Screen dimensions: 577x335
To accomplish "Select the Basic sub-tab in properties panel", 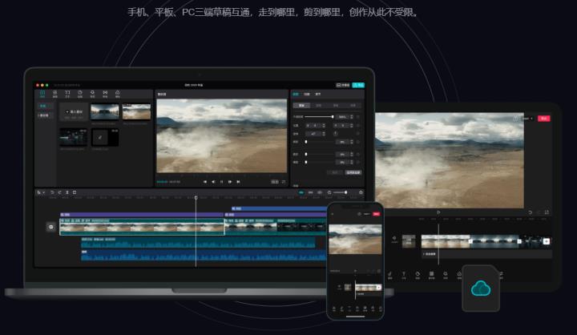I will pyautogui.click(x=301, y=105).
